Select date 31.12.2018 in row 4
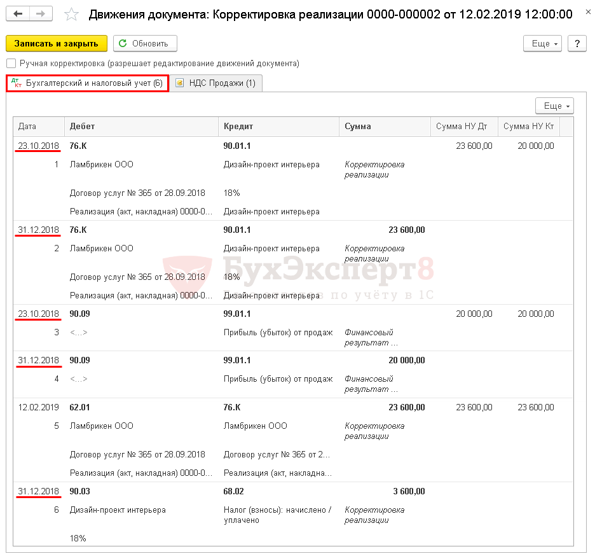The height and width of the screenshot is (556, 595). [38, 360]
